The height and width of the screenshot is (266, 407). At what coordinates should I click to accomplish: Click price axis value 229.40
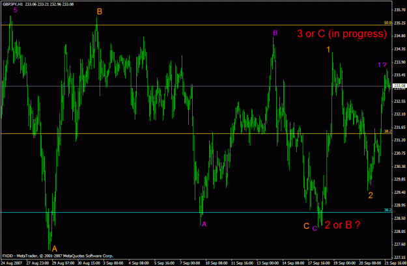coord(400,192)
